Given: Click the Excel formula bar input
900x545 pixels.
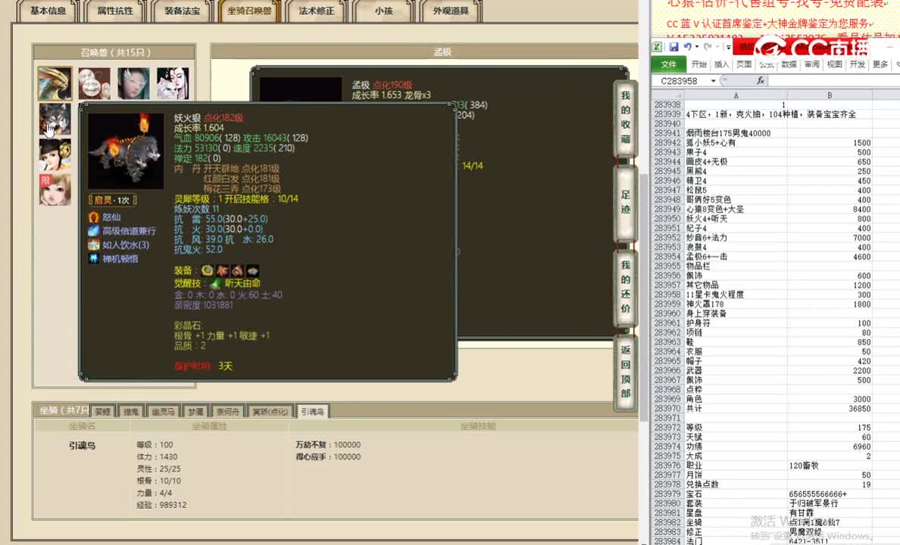Looking at the screenshot, I should click(834, 81).
